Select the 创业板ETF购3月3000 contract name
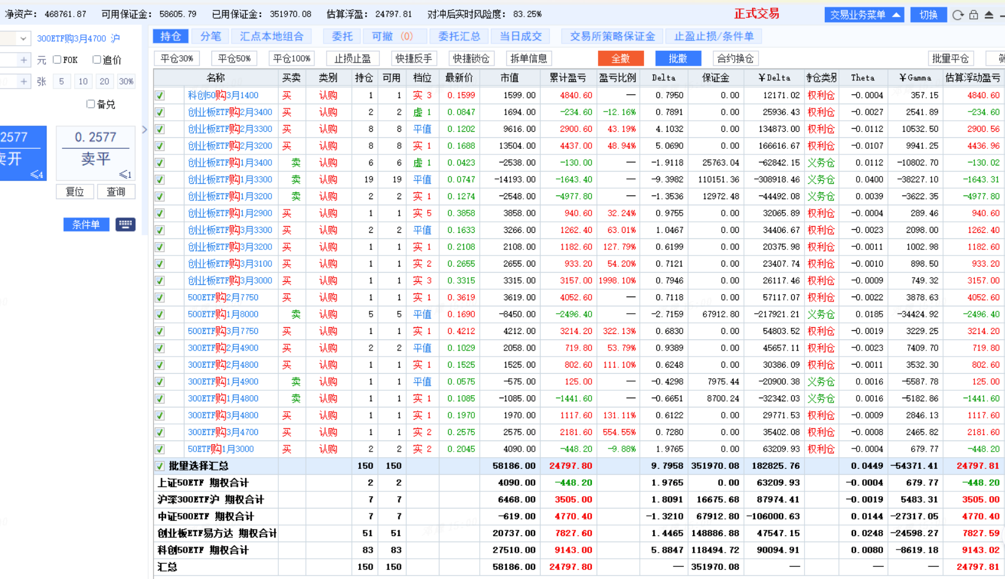Viewport: 1005px width, 579px height. click(230, 281)
